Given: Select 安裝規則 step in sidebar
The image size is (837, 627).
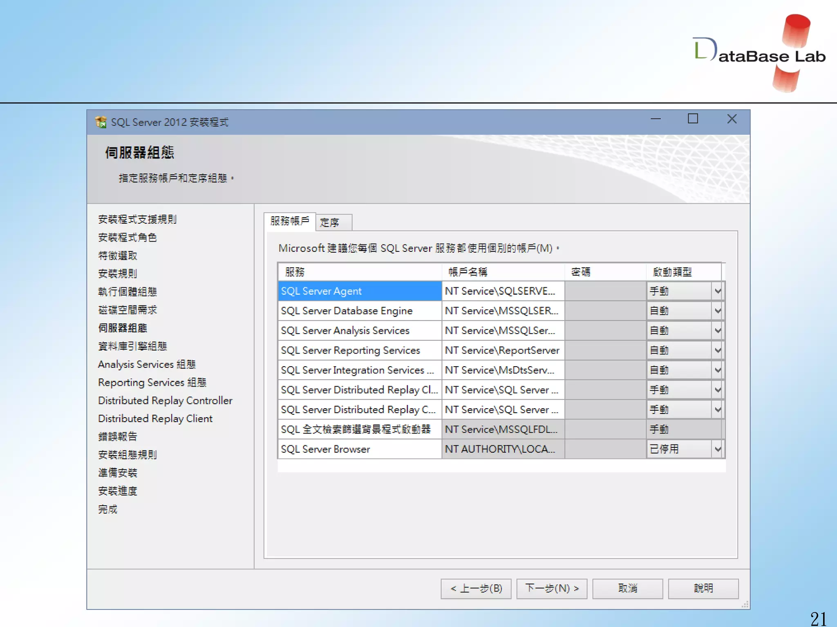Looking at the screenshot, I should [x=118, y=274].
